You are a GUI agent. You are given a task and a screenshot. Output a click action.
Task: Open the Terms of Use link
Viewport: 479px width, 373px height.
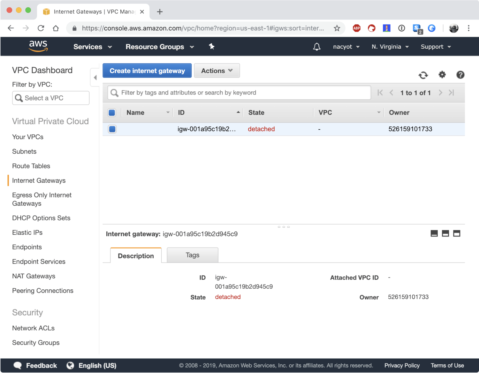pos(447,366)
